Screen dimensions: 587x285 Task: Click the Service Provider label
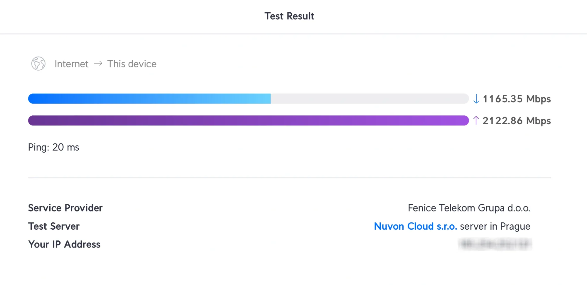65,208
